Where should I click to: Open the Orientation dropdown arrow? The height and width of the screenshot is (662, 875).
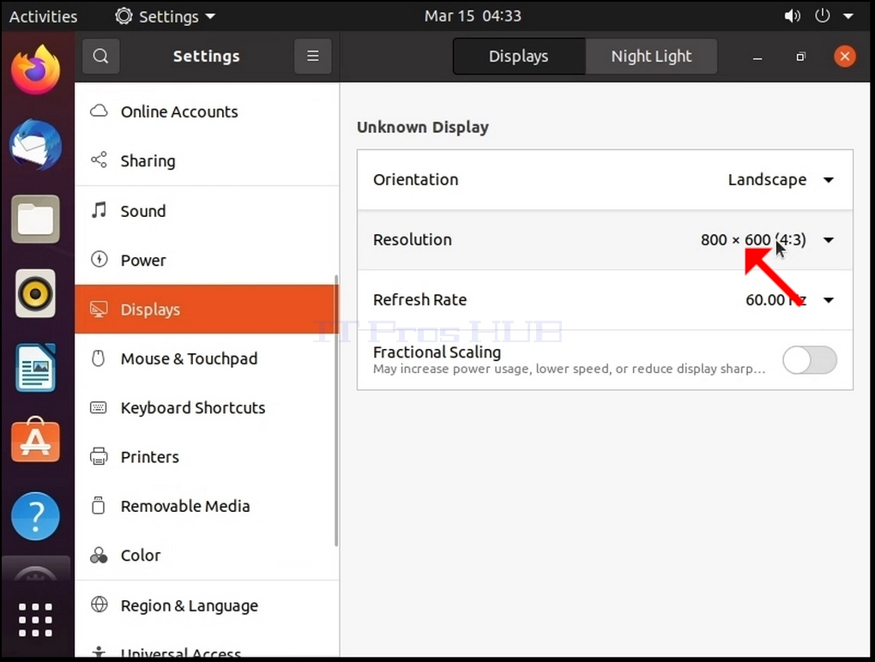point(829,179)
